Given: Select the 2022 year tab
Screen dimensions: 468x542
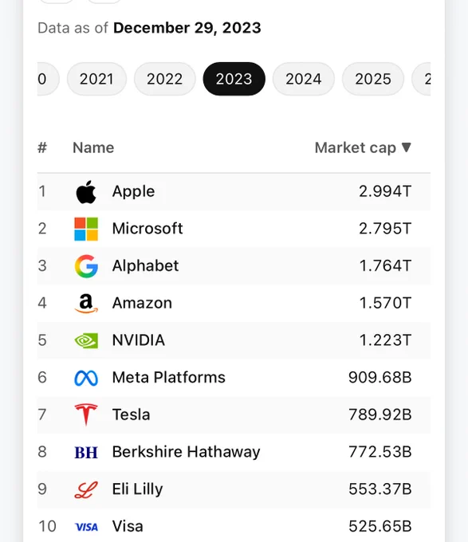Looking at the screenshot, I should 164,79.
